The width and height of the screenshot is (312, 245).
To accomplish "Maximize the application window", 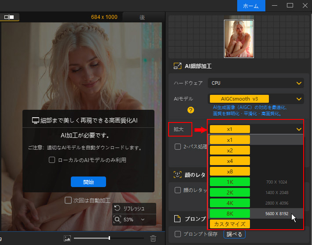I will point(290,5).
